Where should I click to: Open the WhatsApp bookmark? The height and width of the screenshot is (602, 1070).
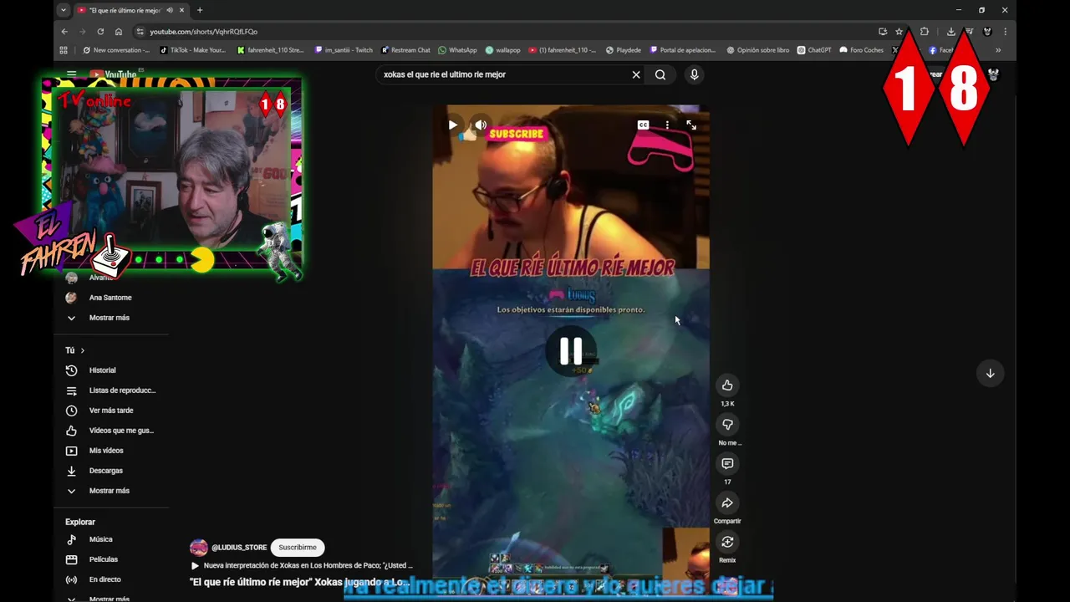tap(457, 50)
